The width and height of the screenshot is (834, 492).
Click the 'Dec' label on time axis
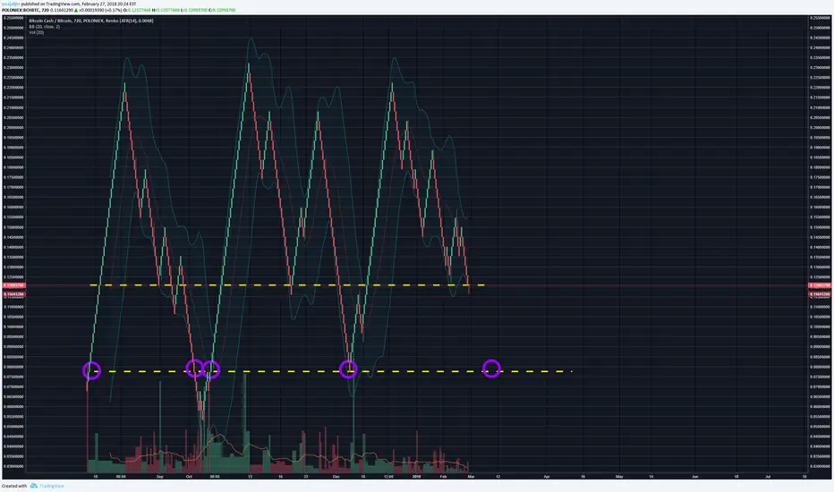tap(336, 477)
